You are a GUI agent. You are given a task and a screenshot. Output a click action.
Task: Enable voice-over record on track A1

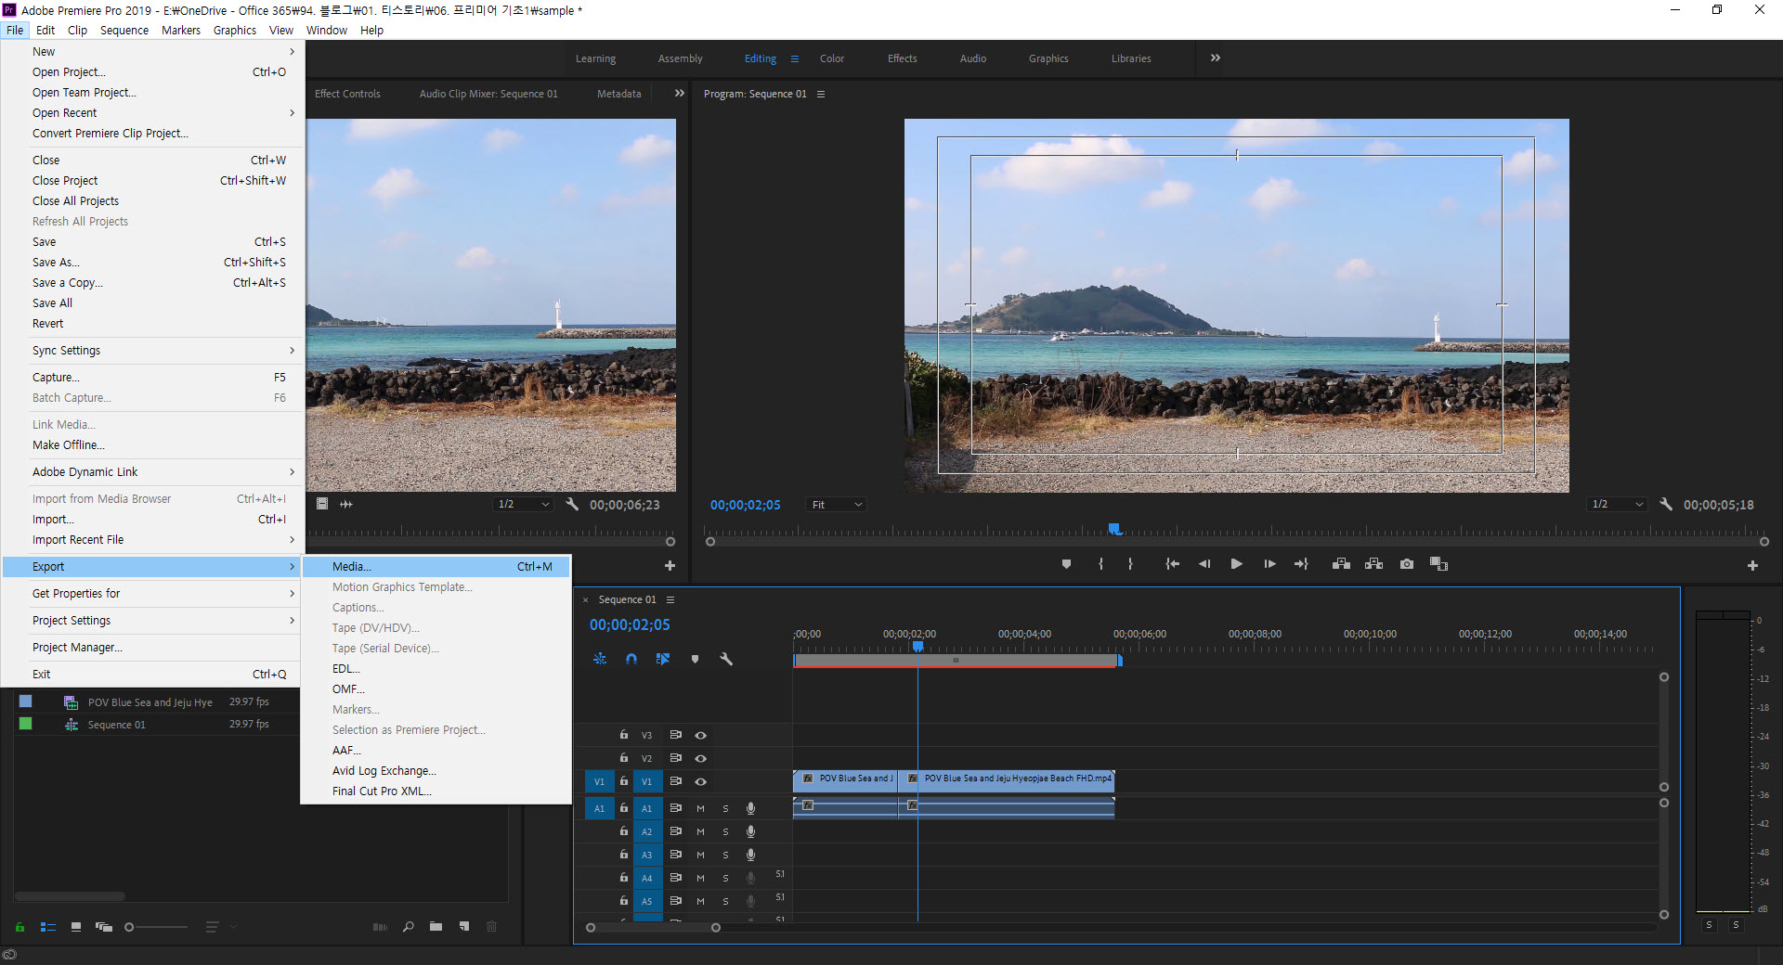pos(750,808)
